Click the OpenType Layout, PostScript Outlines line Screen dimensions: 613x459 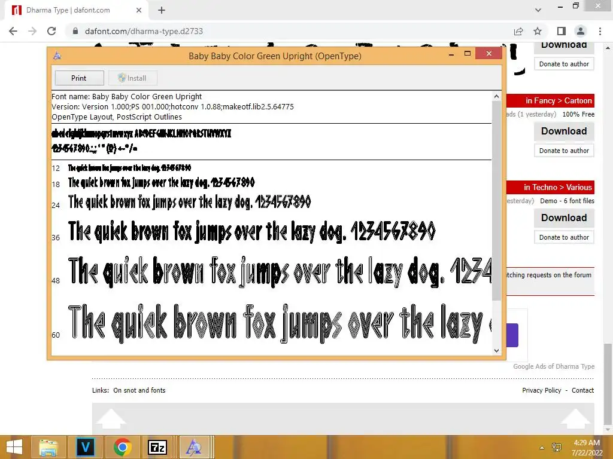pyautogui.click(x=117, y=117)
